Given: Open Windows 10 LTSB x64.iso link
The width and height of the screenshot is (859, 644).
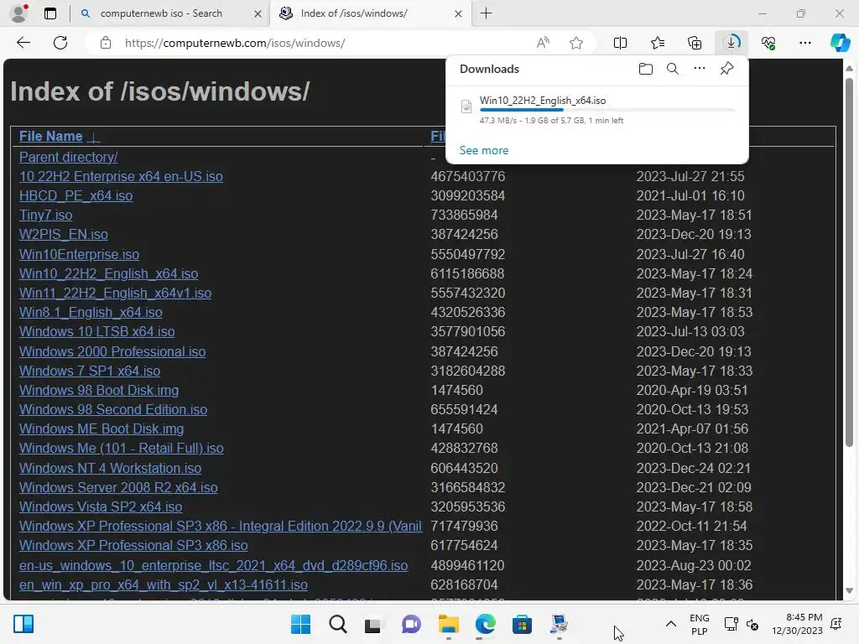Looking at the screenshot, I should tap(97, 331).
